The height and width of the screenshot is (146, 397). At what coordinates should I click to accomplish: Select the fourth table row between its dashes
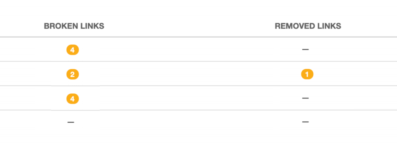click(189, 122)
